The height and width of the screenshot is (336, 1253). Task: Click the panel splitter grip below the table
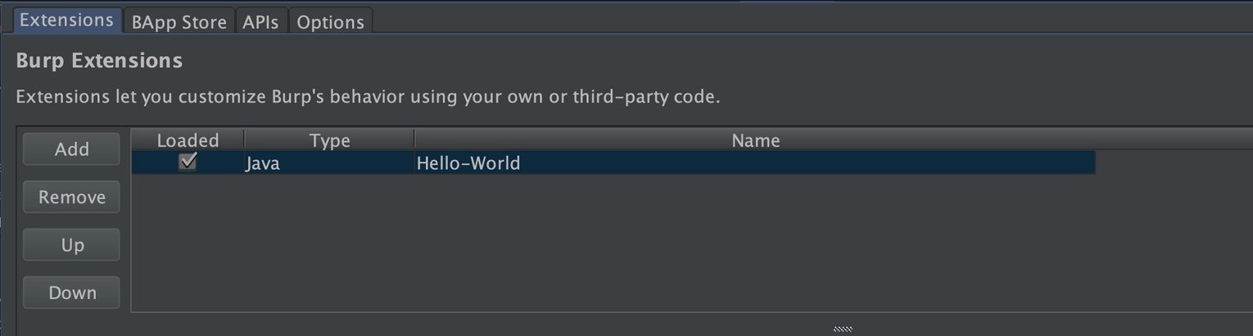[843, 329]
